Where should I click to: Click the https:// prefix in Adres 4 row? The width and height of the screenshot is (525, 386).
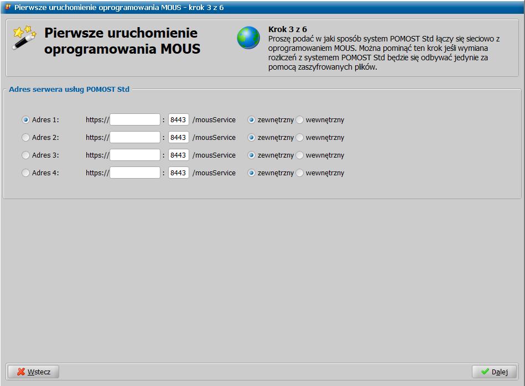97,173
